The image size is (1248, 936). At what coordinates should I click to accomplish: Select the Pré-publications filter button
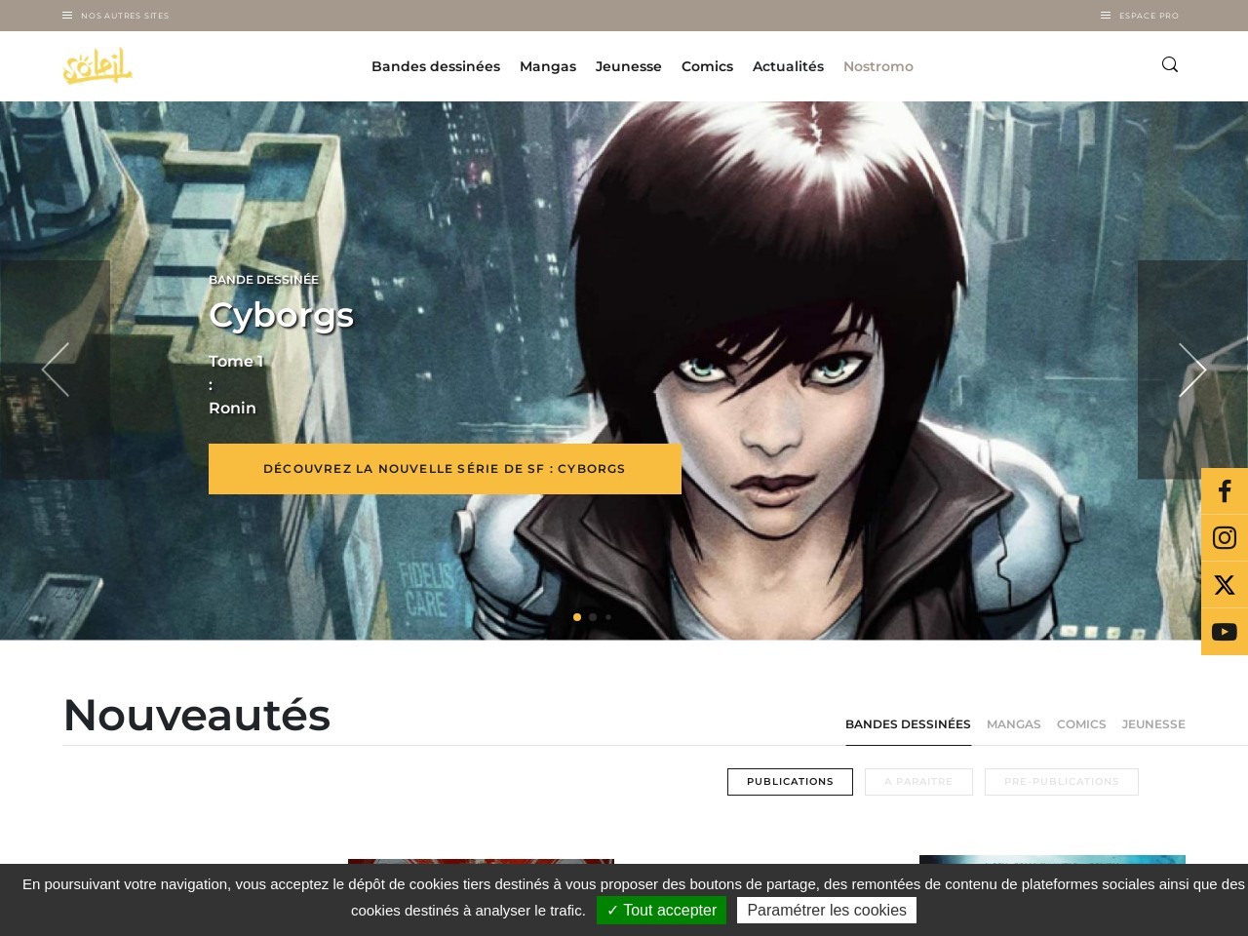point(1062,782)
